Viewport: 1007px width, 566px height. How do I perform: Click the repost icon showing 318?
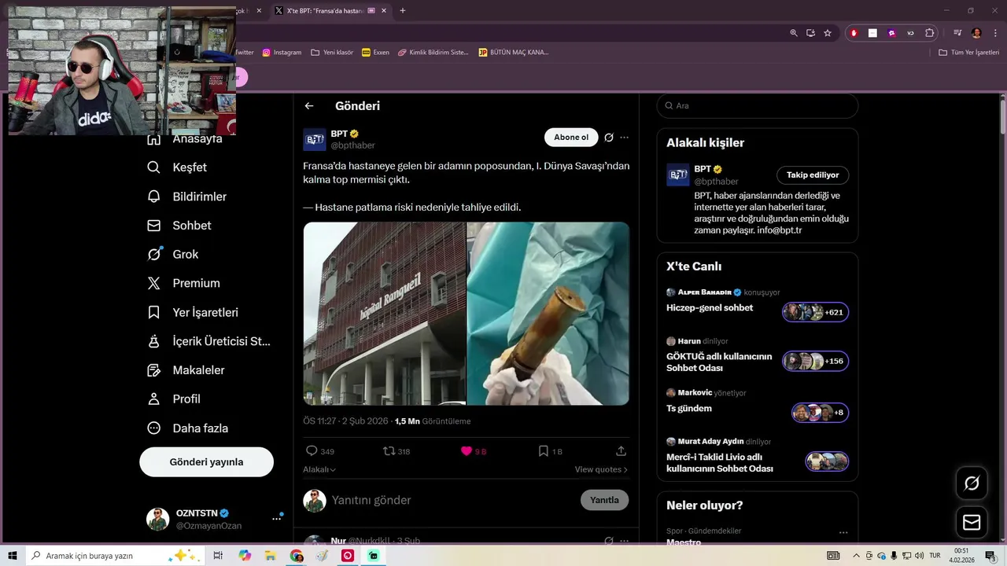389,451
